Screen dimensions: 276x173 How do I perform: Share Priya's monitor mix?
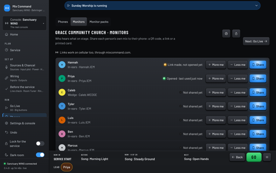pos(258,78)
